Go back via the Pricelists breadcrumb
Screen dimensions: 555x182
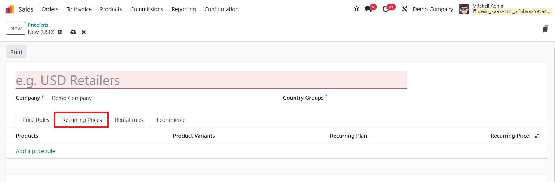pyautogui.click(x=38, y=25)
